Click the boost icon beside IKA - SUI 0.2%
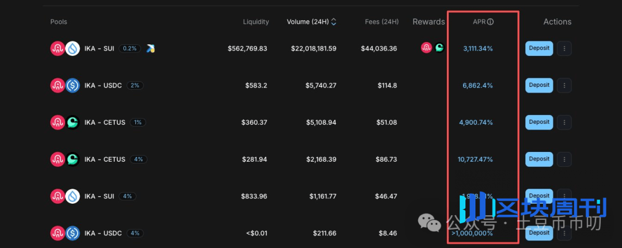 (150, 48)
